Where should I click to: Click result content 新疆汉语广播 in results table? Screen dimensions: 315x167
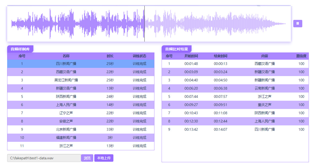(x=265, y=72)
